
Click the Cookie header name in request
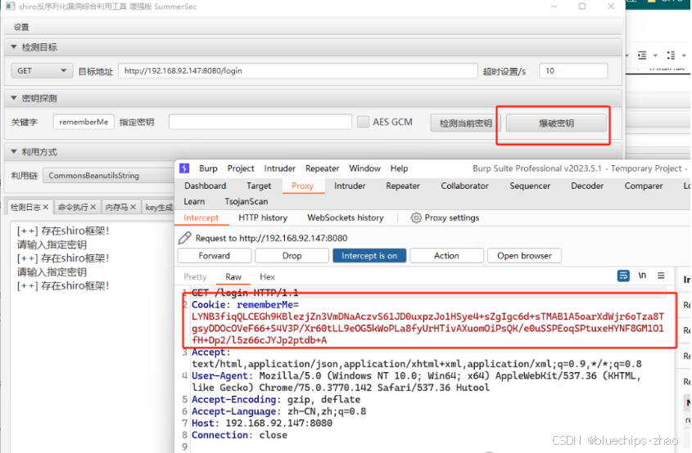tap(209, 304)
